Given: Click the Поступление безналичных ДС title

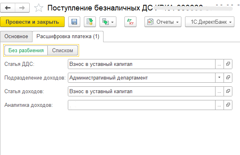Looking at the screenshot, I should tap(100, 8).
